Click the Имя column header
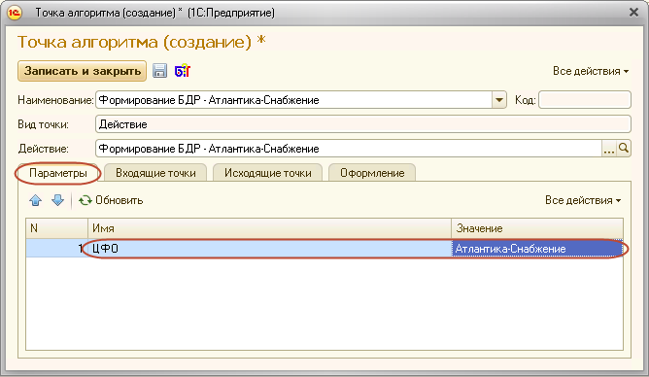Screen dimensions: 649x377 coord(269,228)
